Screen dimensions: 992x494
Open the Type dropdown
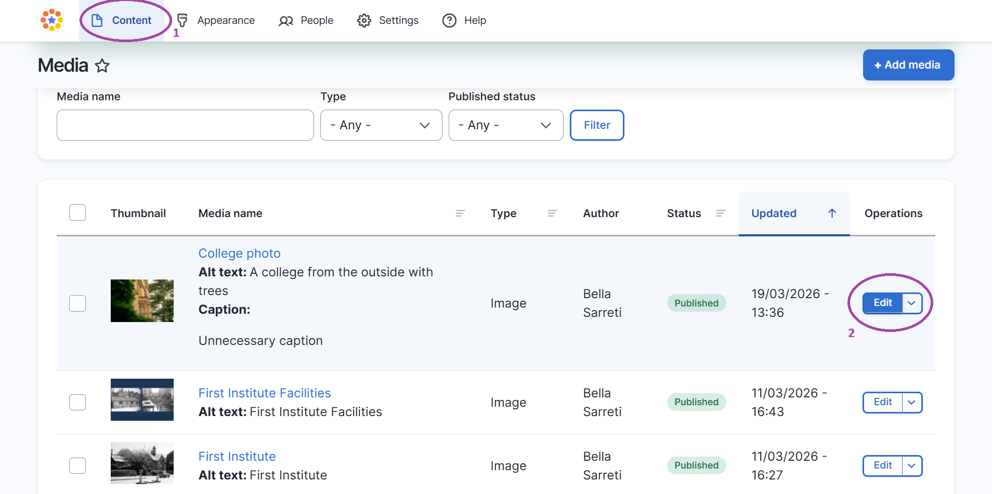[x=381, y=125]
